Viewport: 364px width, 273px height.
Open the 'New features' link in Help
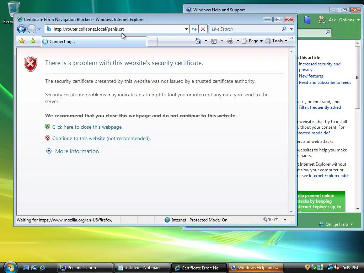(311, 76)
